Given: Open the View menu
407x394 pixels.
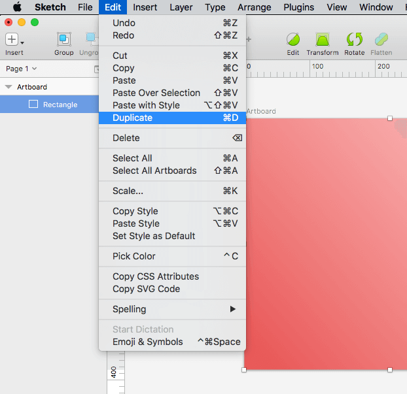Looking at the screenshot, I should point(336,7).
